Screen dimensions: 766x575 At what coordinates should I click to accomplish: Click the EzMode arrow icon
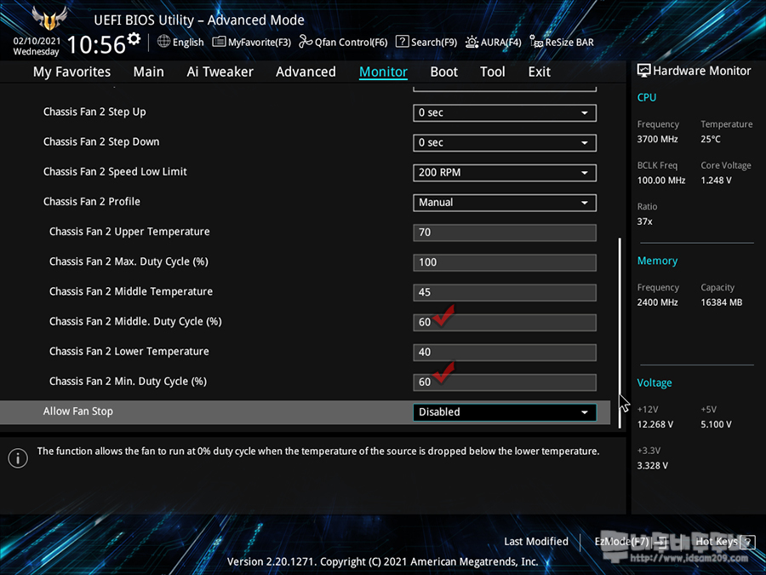[x=661, y=542]
